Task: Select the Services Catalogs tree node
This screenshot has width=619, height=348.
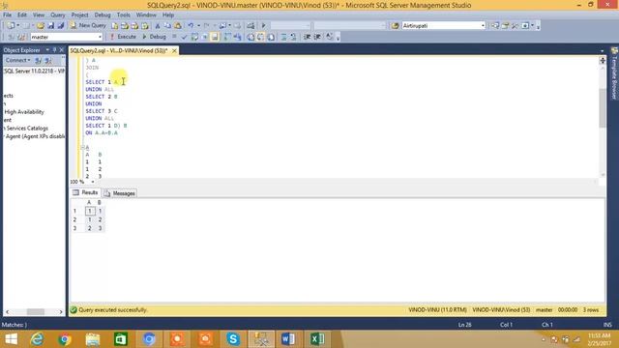Action: 26,129
